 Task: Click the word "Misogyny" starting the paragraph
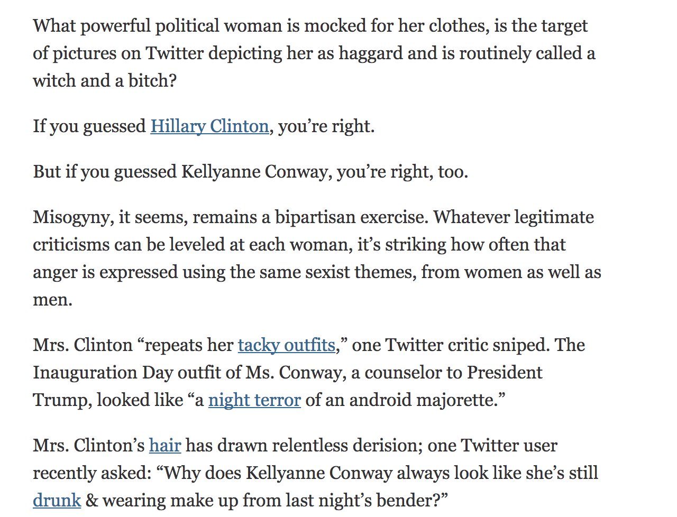pyautogui.click(x=72, y=217)
